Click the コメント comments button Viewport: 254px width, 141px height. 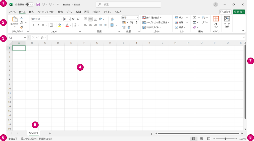pyautogui.click(x=225, y=12)
